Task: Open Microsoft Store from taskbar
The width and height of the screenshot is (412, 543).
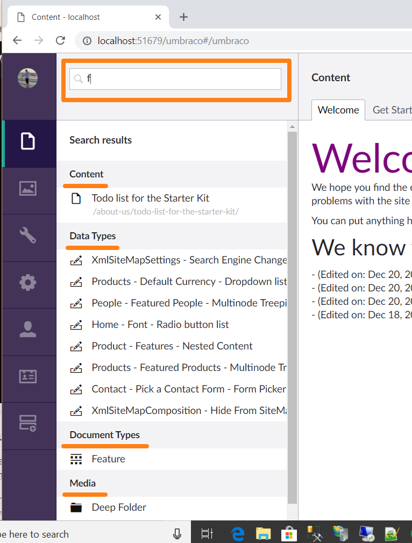Action: tap(289, 534)
